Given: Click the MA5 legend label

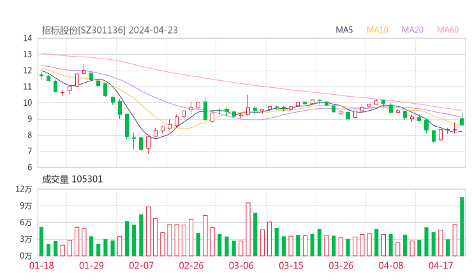Looking at the screenshot, I should coord(344,30).
